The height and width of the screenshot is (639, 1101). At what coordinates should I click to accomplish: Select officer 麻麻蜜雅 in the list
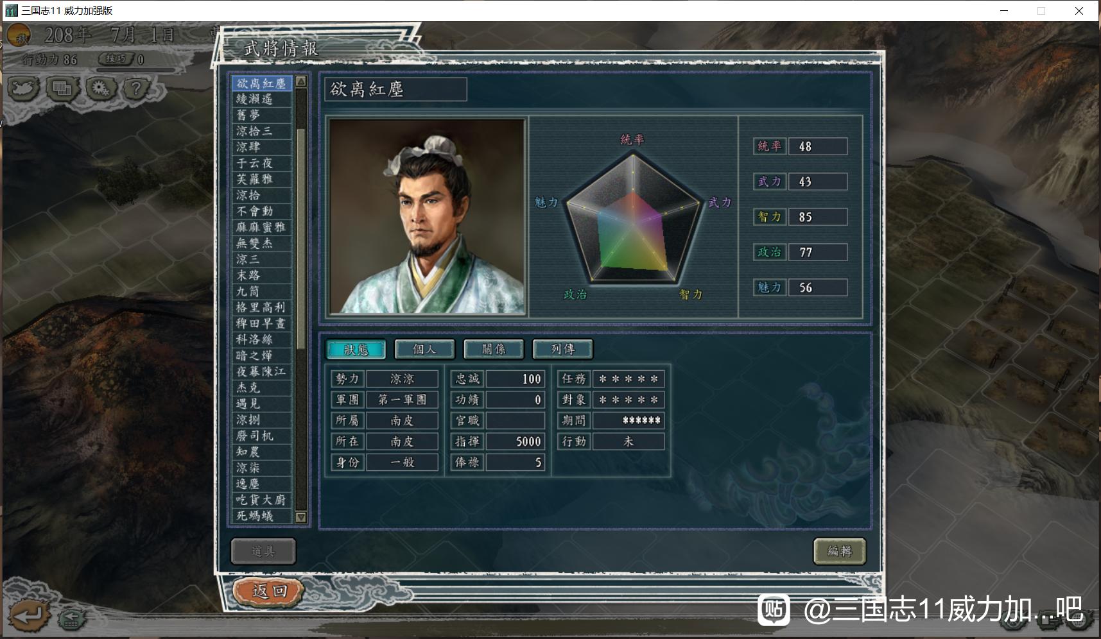(x=262, y=228)
